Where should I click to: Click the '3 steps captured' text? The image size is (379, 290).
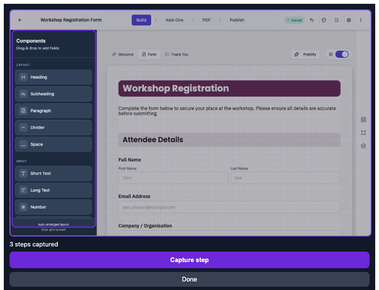[x=34, y=245]
